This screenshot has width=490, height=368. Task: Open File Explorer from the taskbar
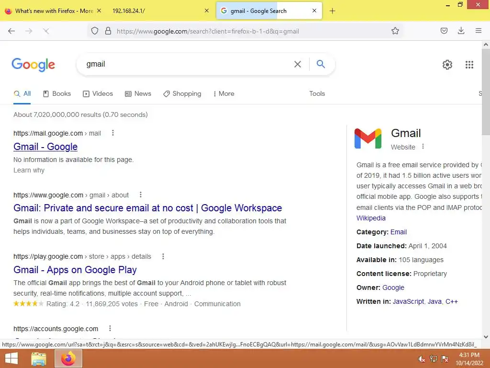38,358
